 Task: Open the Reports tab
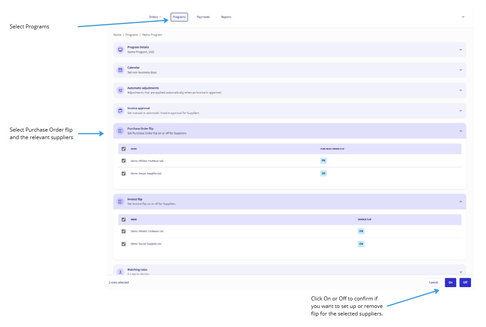226,17
